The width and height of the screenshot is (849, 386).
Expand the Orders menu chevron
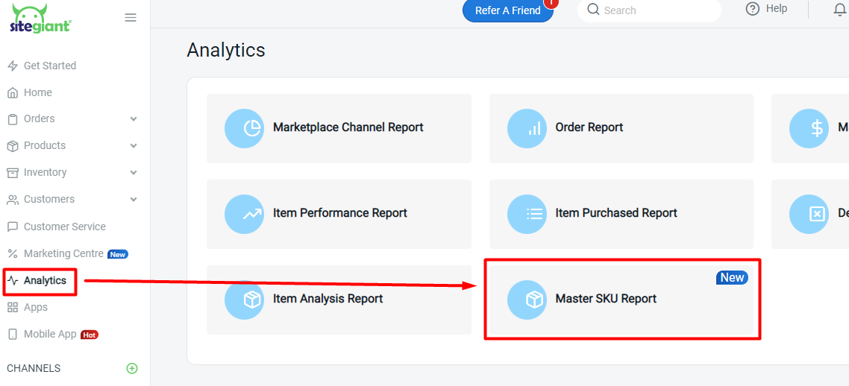(x=134, y=119)
